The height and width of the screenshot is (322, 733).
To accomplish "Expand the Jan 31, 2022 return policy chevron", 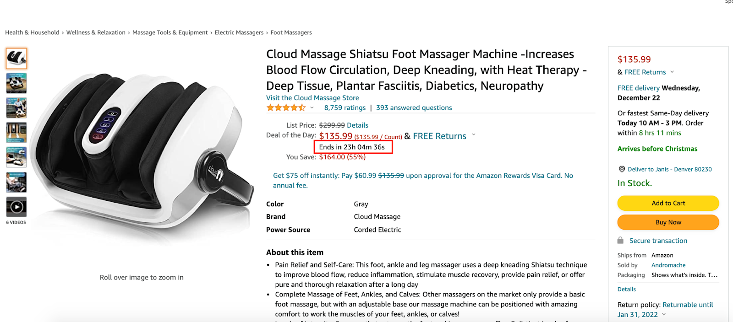I will point(663,314).
